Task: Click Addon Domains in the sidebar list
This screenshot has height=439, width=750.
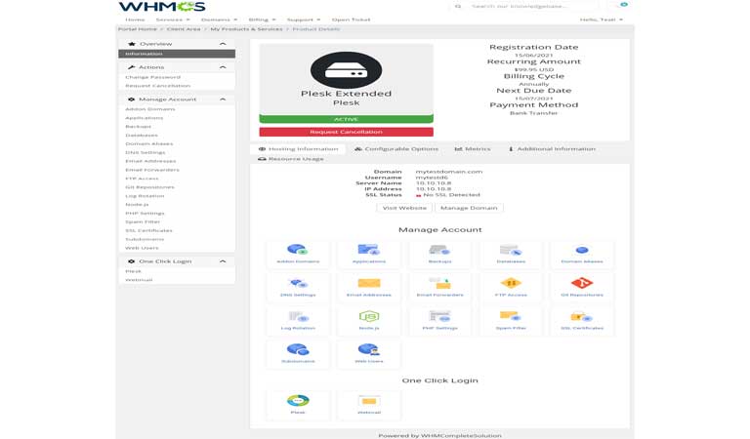Action: [x=150, y=109]
